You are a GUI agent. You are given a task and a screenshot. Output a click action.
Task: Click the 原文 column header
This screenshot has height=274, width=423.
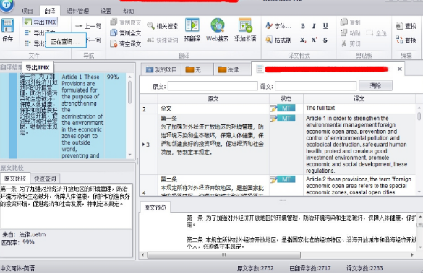point(213,99)
